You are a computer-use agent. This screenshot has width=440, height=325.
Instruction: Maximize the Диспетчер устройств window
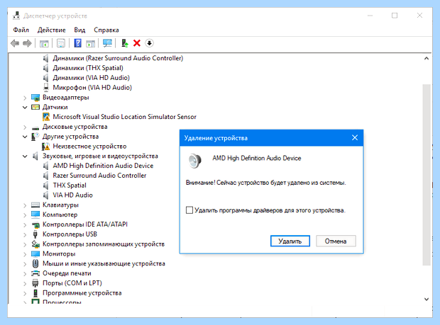[x=395, y=16]
